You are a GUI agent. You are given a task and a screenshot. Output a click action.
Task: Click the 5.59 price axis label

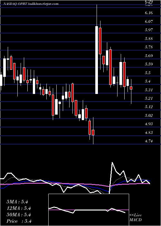click(x=149, y=64)
